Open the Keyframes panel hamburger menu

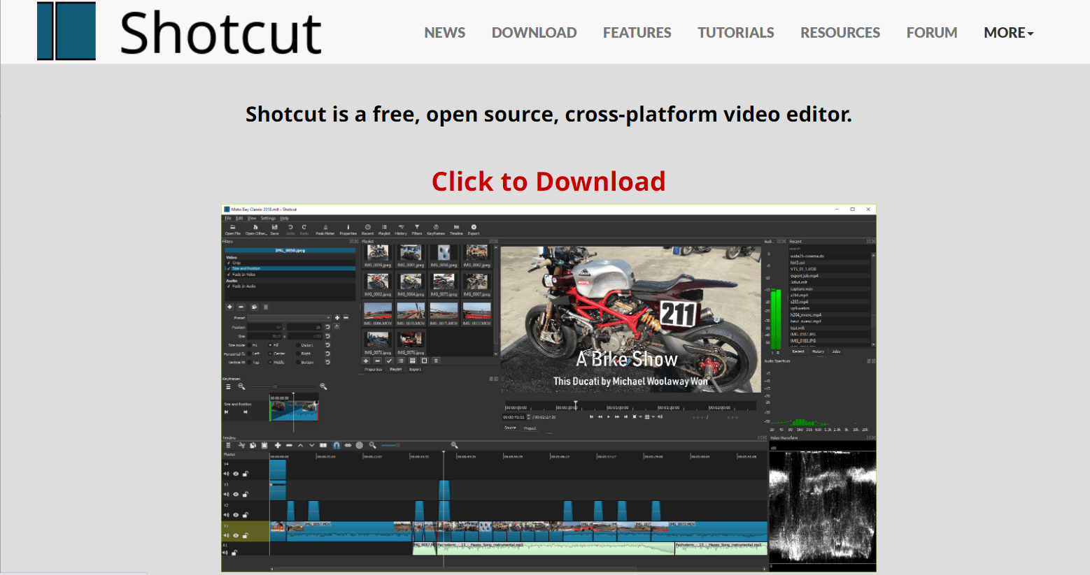tap(228, 386)
